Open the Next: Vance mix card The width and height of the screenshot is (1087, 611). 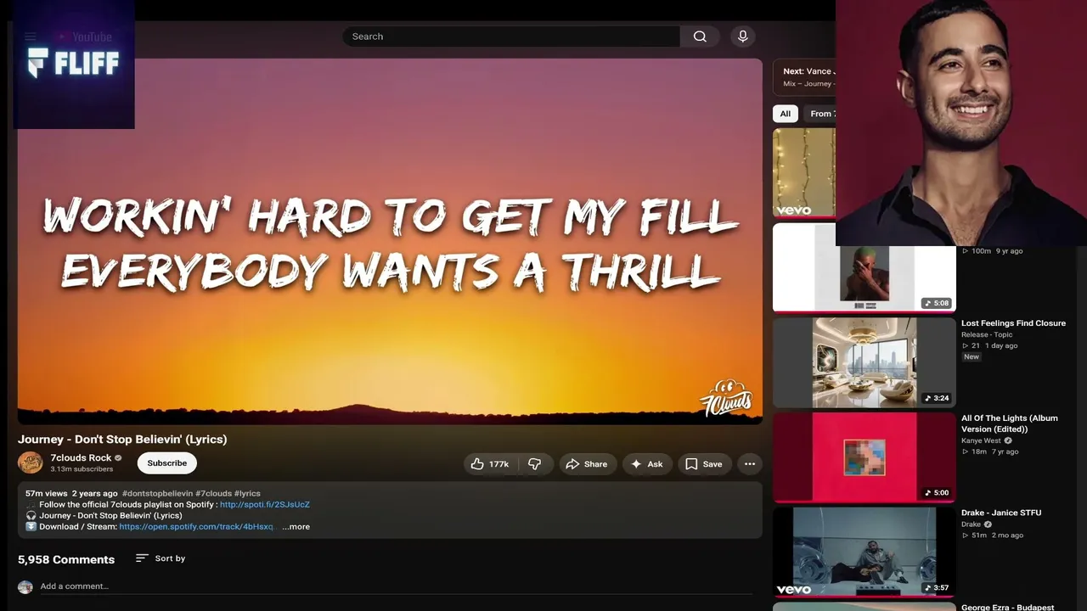tap(804, 77)
